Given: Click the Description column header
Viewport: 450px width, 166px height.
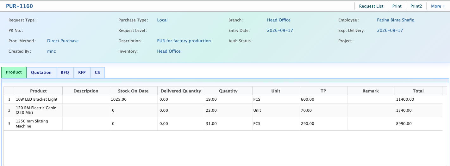Looking at the screenshot, I should coord(86,91).
